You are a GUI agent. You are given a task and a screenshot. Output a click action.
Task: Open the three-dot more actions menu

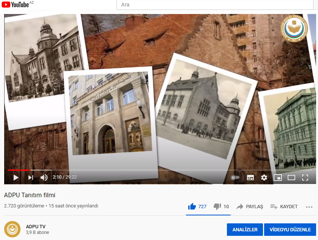point(309,207)
